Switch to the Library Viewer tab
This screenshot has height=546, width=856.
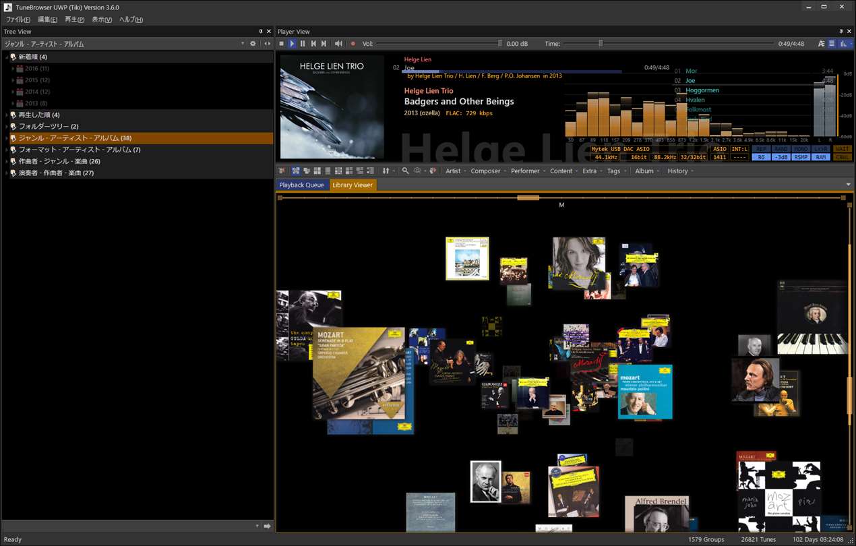pos(353,185)
